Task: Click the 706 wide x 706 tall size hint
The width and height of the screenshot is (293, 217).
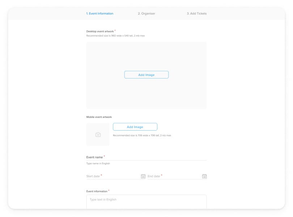Action: point(142,136)
